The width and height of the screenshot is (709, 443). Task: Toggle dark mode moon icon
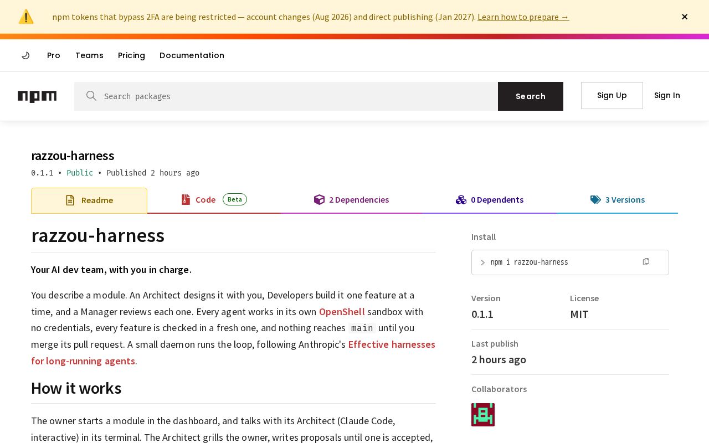[25, 55]
